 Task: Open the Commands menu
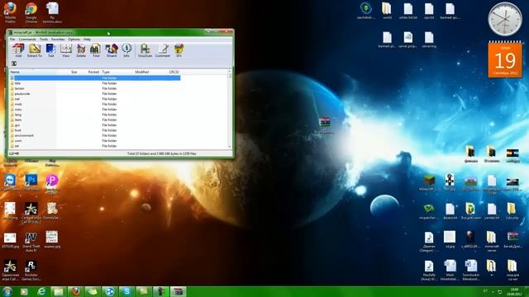coord(27,40)
